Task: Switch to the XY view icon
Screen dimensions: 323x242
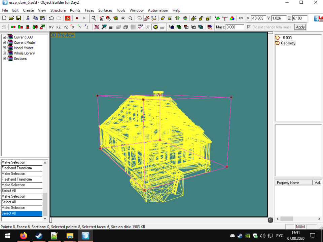Action: [51, 27]
